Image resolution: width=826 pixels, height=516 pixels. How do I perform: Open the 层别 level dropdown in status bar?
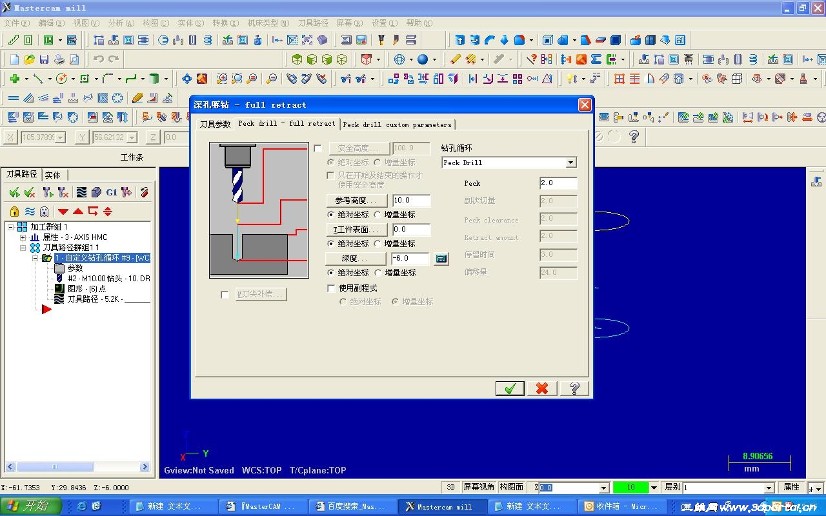point(769,488)
